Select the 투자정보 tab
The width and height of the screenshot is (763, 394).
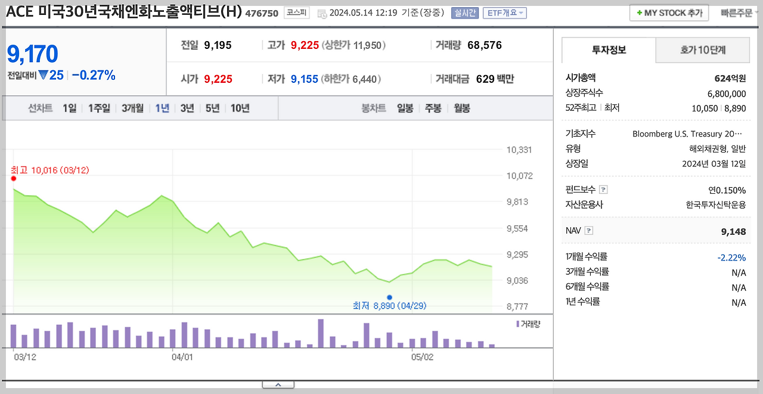pos(608,51)
